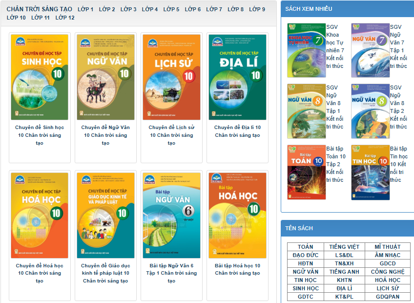
Task: Go to LỚP 10 grade menu item
Action: [x=16, y=18]
